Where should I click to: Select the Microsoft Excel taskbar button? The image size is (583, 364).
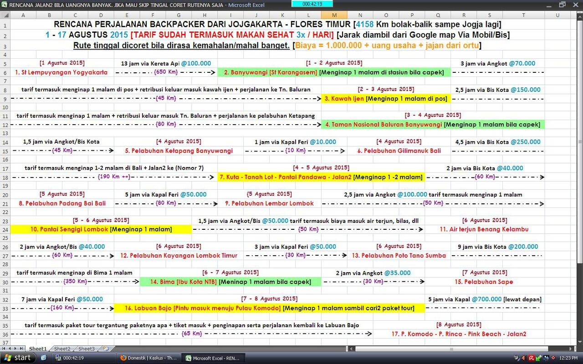pyautogui.click(x=214, y=358)
